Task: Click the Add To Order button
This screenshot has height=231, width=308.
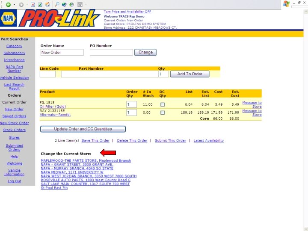Action: click(190, 74)
